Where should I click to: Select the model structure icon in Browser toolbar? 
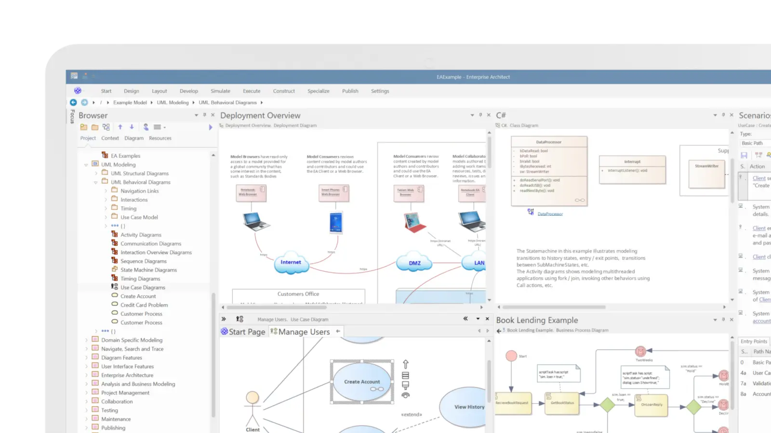tap(106, 127)
